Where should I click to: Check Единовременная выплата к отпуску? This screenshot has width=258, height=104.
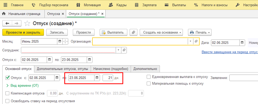click(149, 77)
